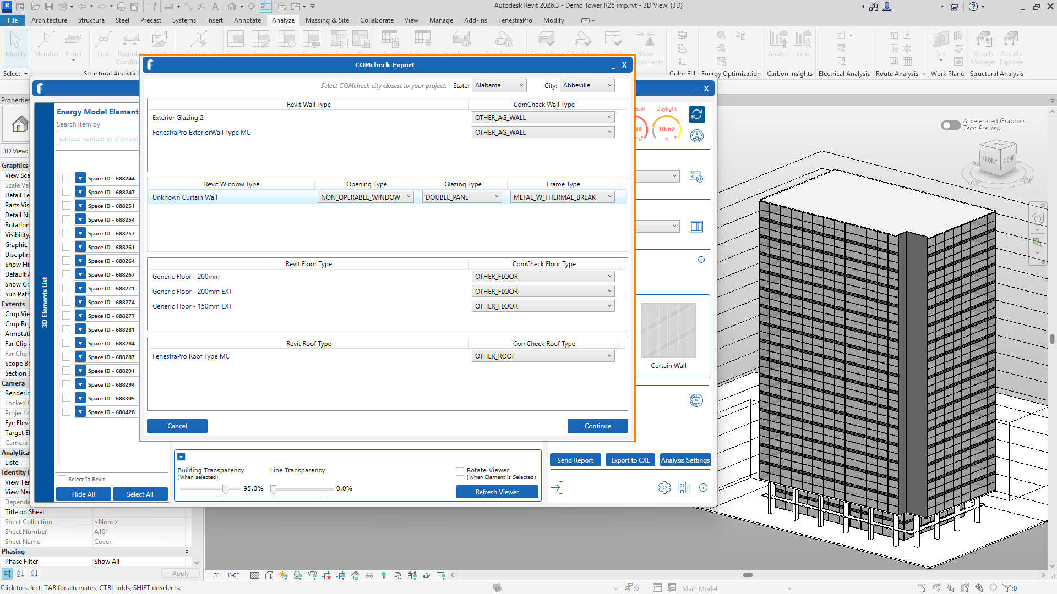Click the filter icon in the status bar
Image resolution: width=1057 pixels, height=594 pixels.
click(1007, 588)
